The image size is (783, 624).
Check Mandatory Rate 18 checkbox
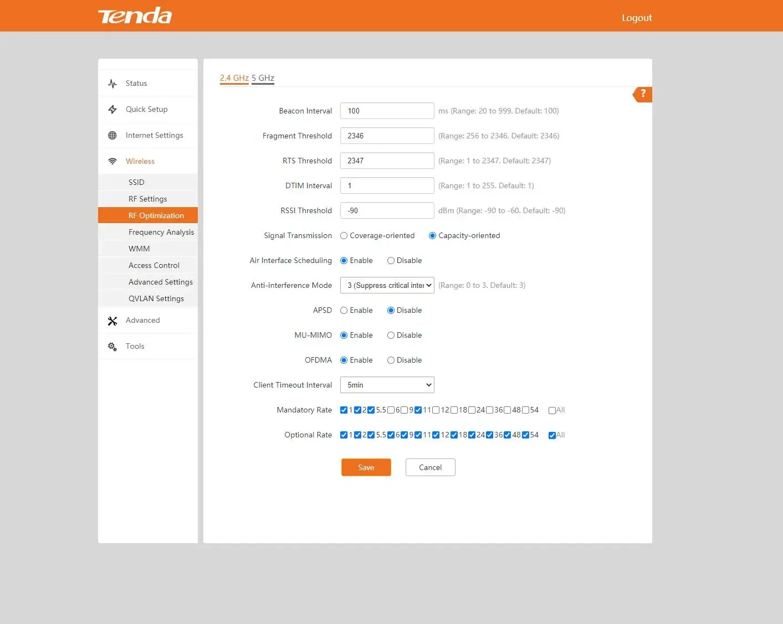(454, 410)
